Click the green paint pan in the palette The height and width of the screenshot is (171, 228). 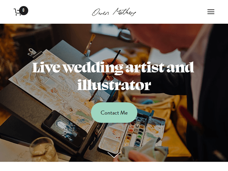(x=139, y=137)
